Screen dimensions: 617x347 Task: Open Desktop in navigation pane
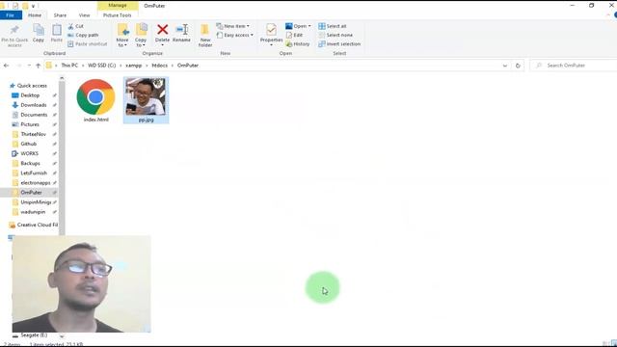(x=30, y=95)
